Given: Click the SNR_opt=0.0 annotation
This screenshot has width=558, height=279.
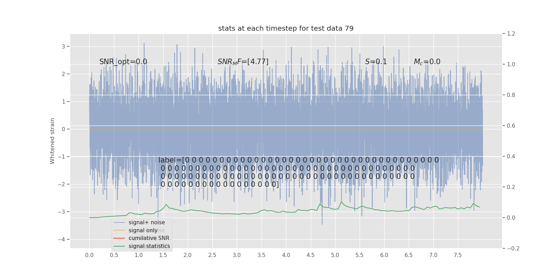Looking at the screenshot, I should coord(123,62).
